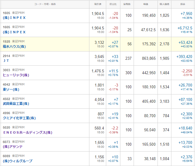Open the クミアイ化学工業(株) stock link

click(19, 118)
